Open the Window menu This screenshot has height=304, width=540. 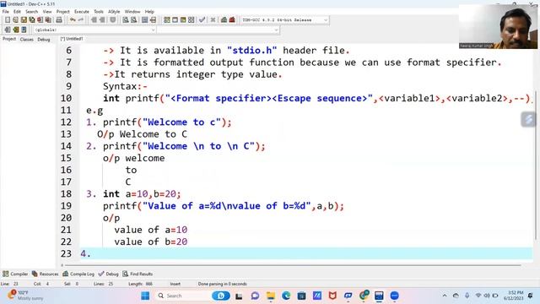point(132,11)
